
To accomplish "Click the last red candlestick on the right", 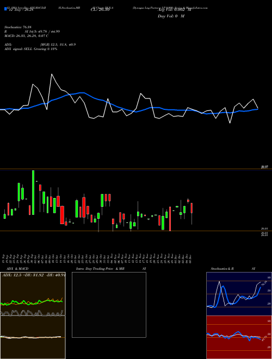I will point(191,208).
